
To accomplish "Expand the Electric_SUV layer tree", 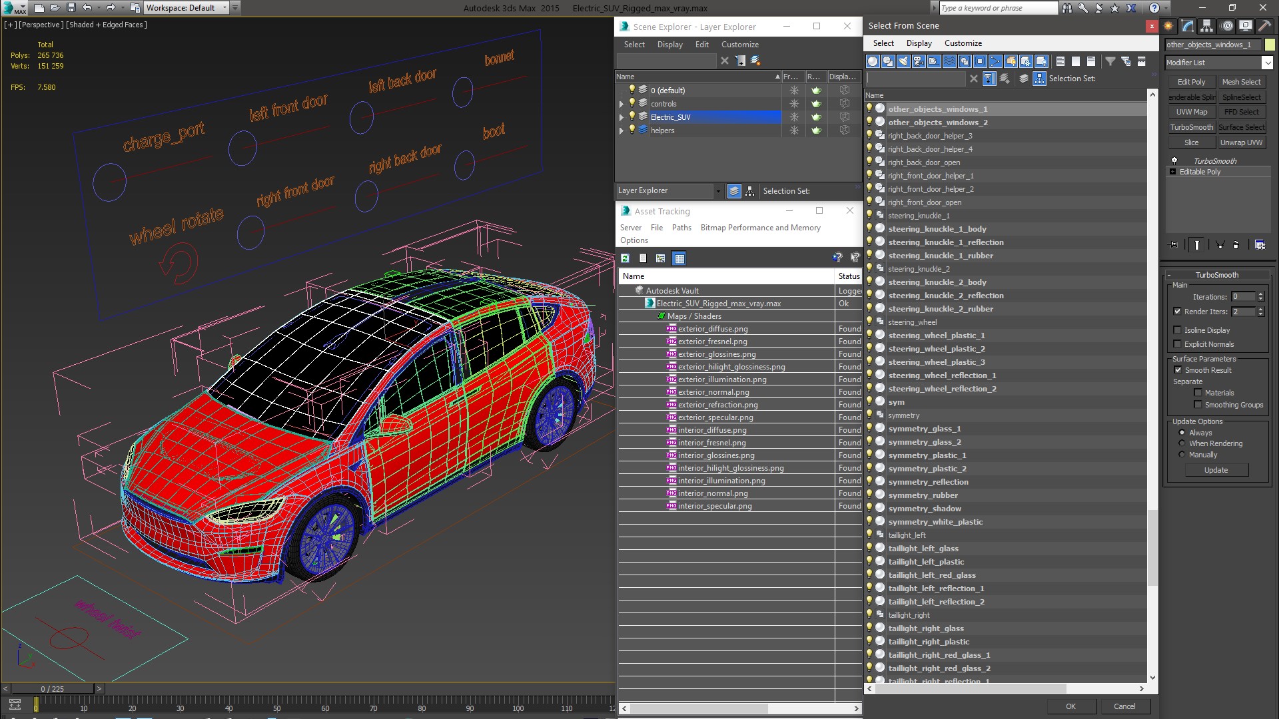I will (x=622, y=117).
